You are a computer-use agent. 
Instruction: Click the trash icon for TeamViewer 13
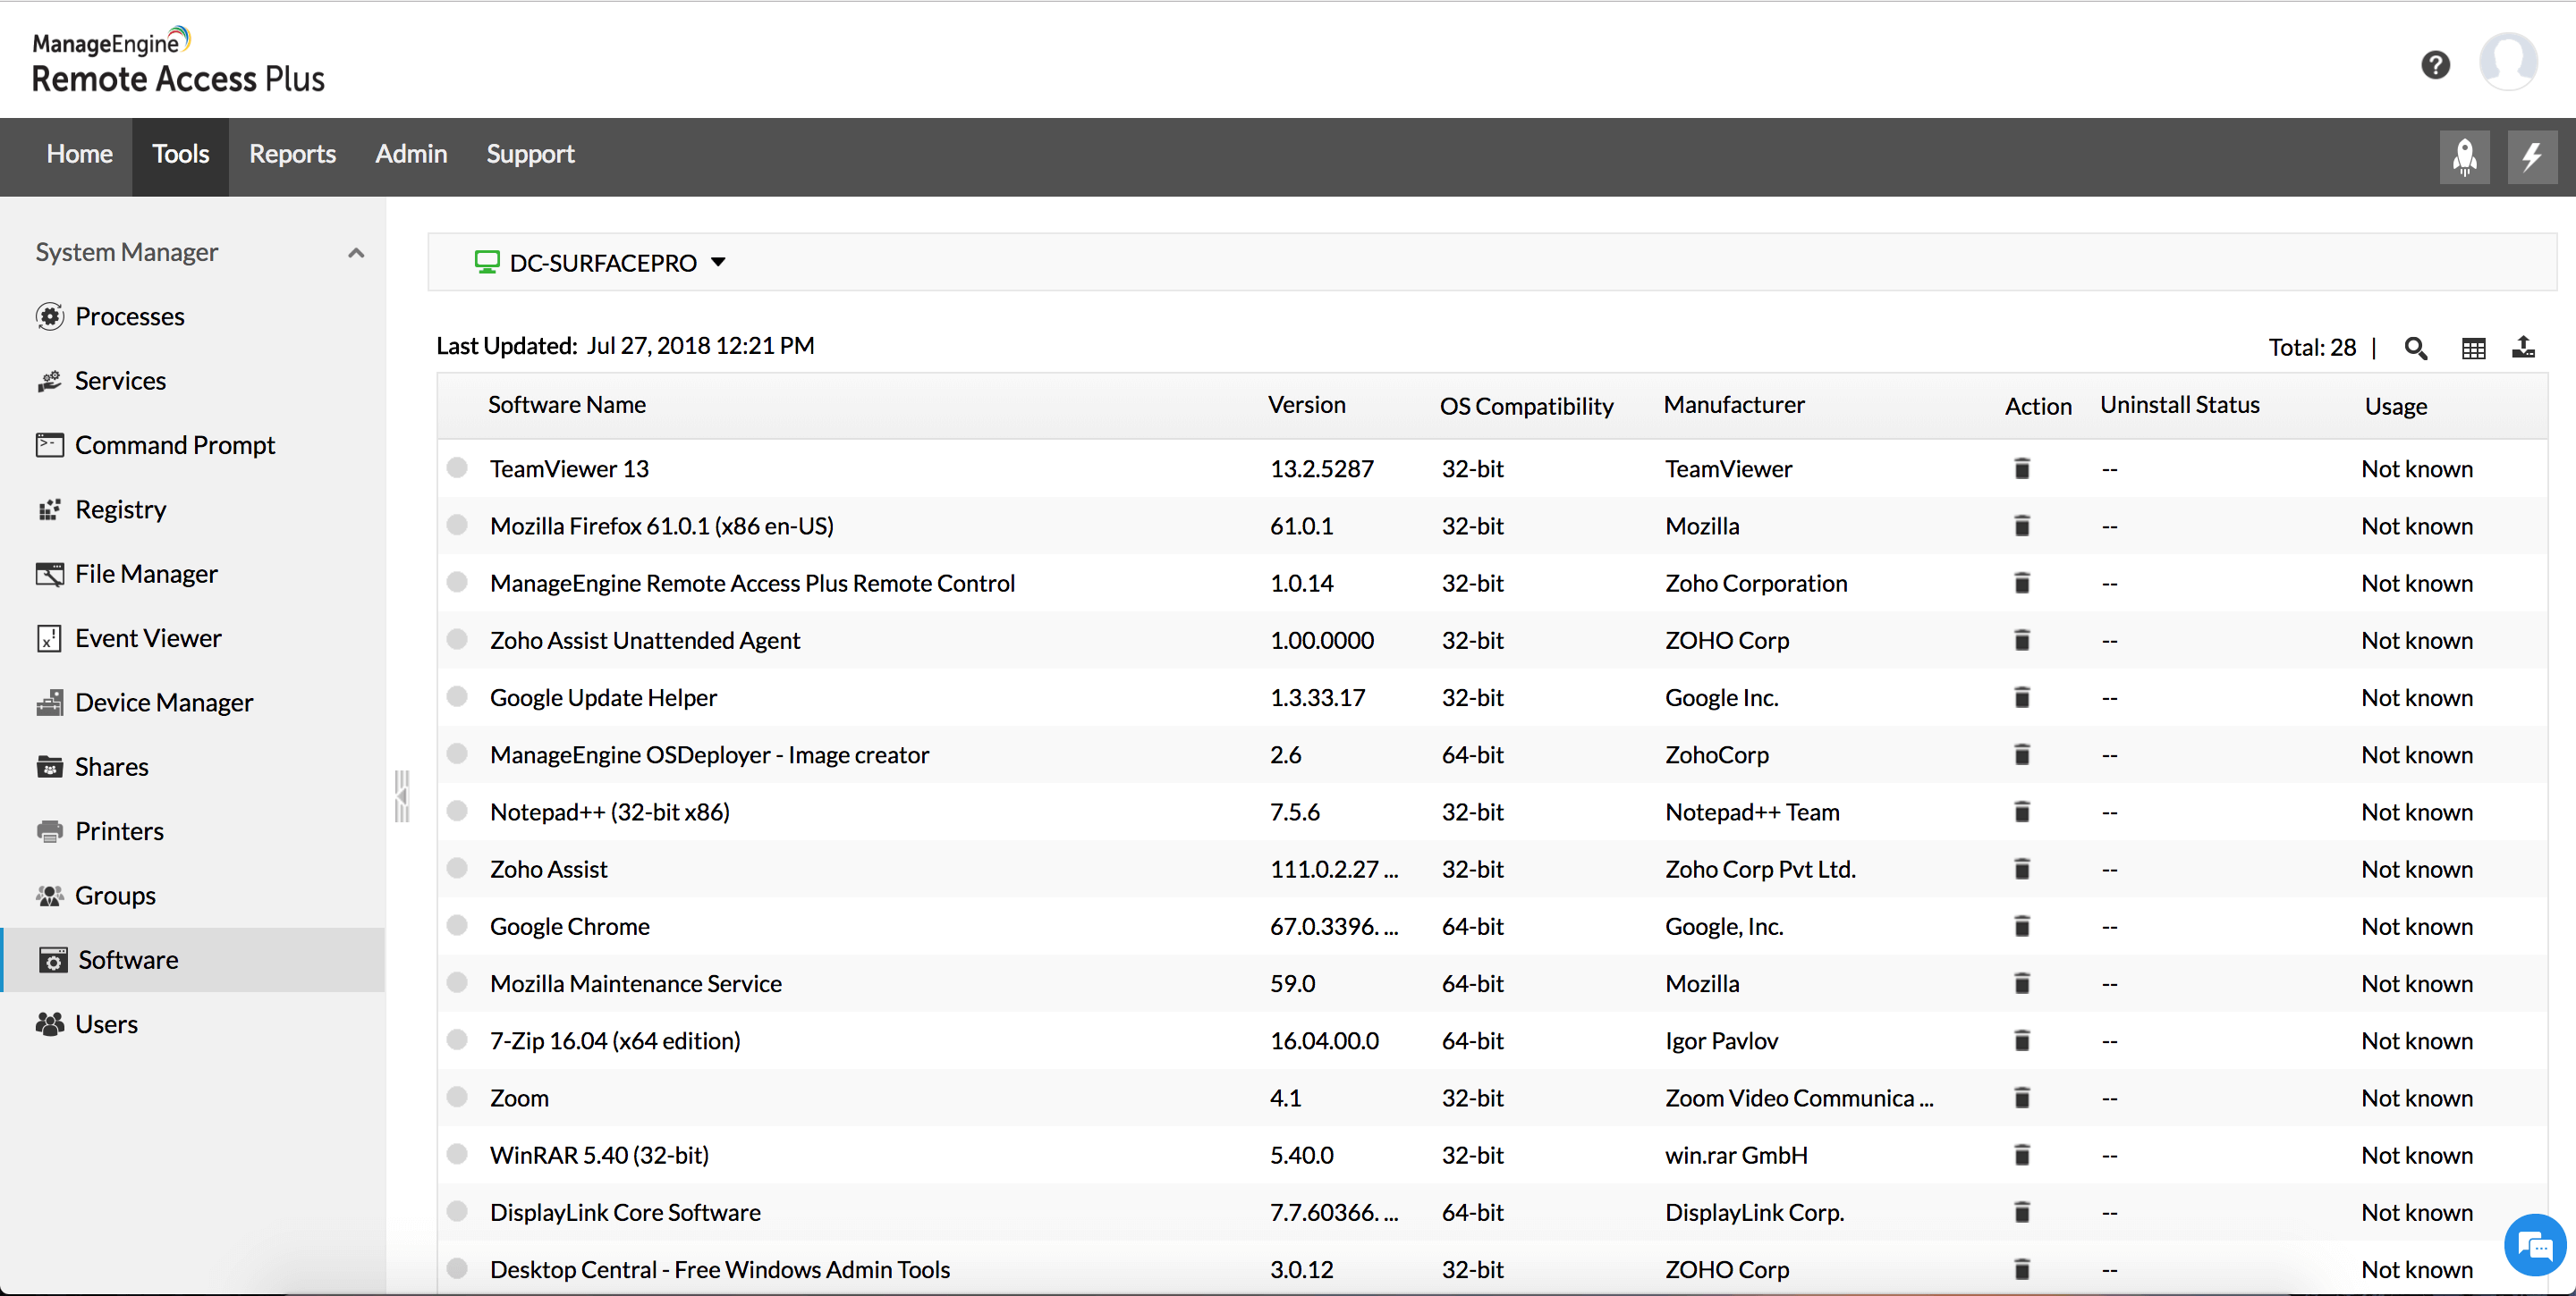(2021, 468)
